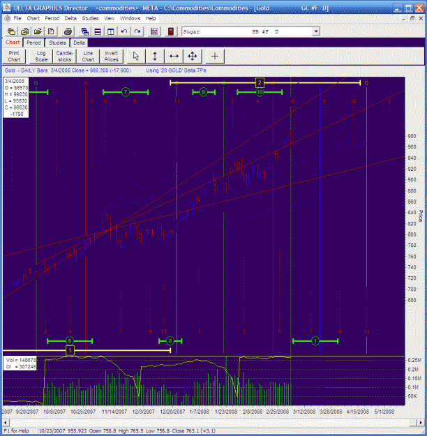
Task: Restore the inner chart window
Action: (412, 18)
